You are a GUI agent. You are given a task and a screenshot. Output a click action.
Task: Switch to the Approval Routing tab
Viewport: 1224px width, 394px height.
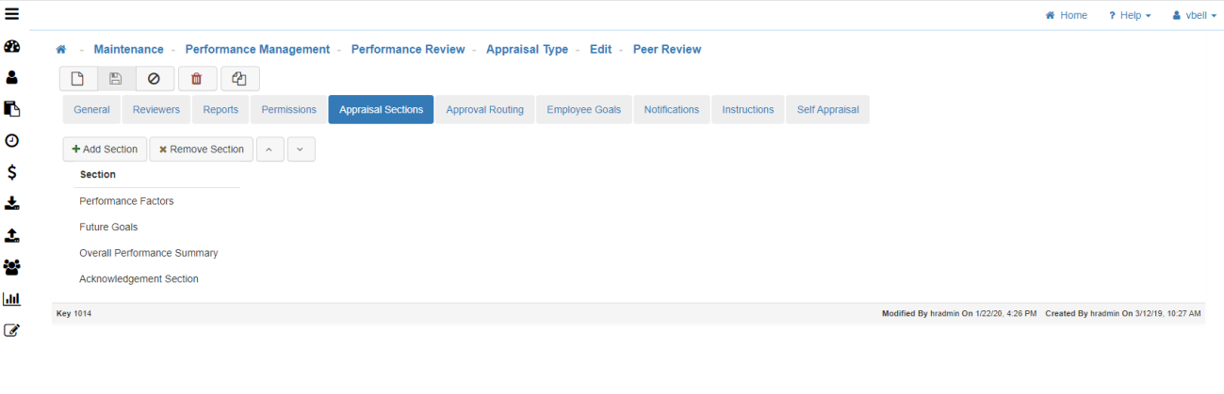point(484,110)
